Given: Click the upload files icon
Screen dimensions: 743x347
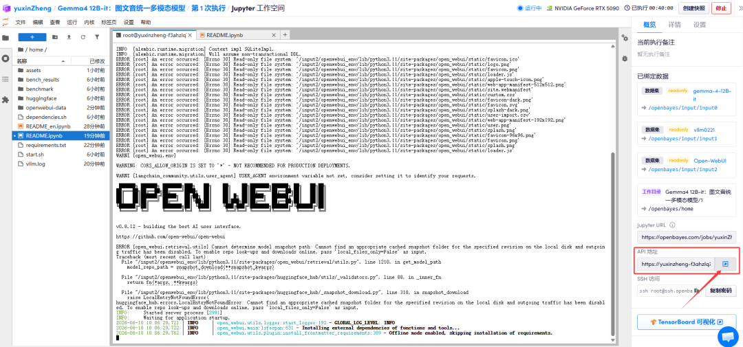Looking at the screenshot, I should (69, 37).
